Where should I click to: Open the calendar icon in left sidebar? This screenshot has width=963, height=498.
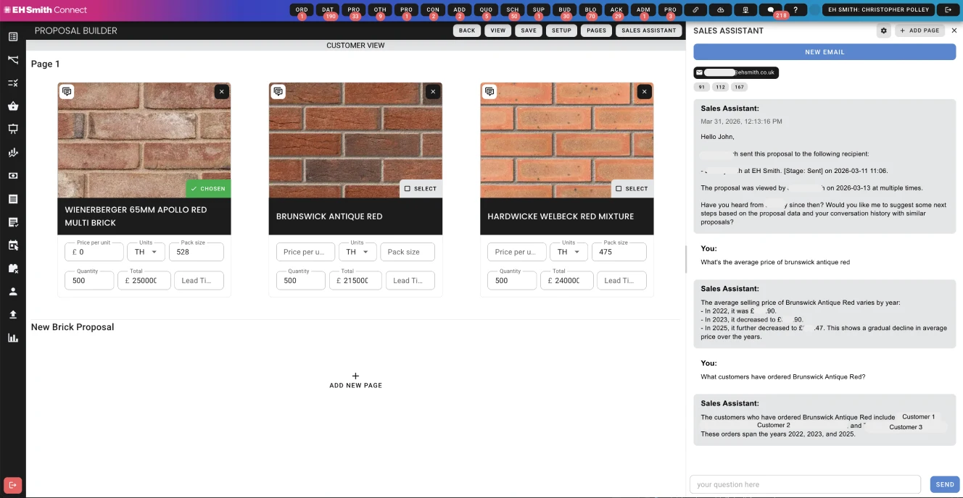point(13,245)
